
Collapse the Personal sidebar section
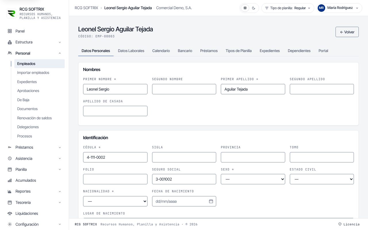(60, 53)
